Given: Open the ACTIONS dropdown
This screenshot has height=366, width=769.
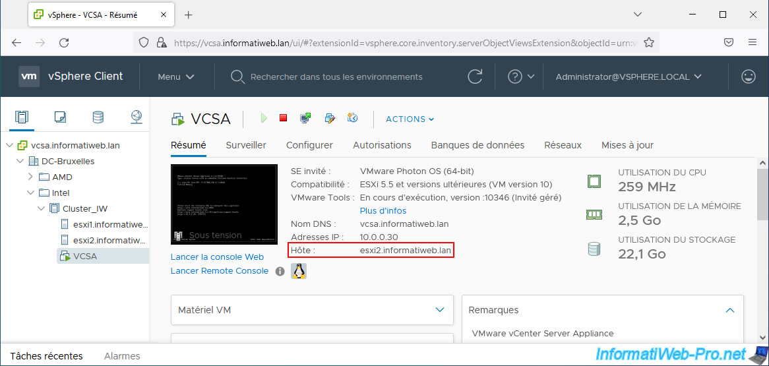Looking at the screenshot, I should click(410, 119).
